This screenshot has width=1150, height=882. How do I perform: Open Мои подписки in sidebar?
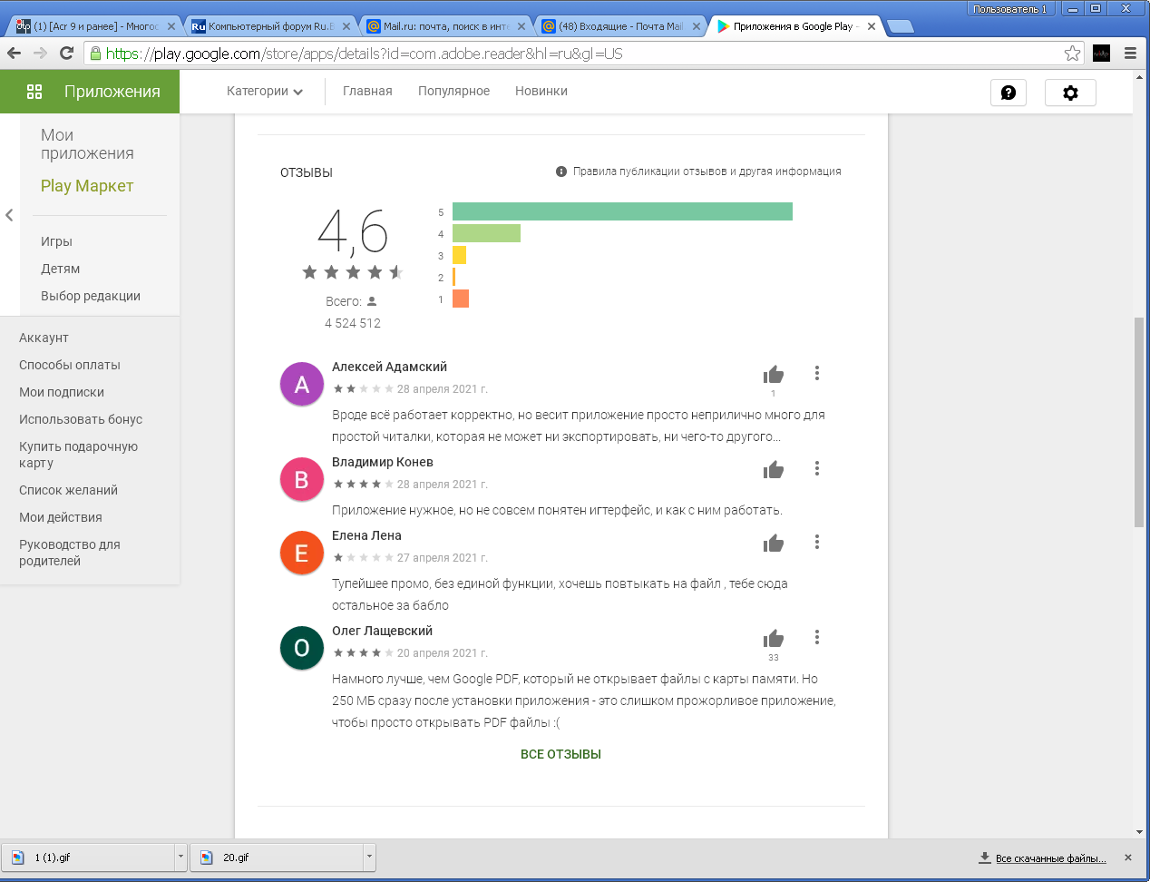click(62, 392)
